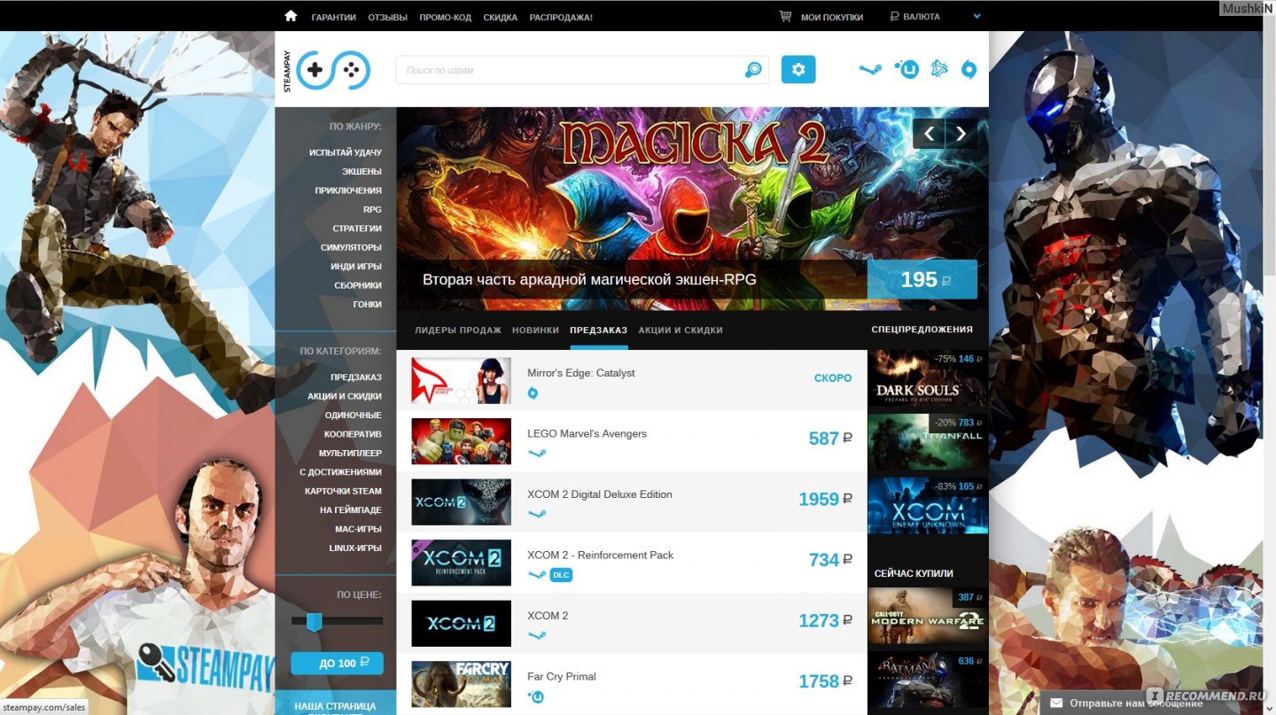Click the Steampay gamepad logo
The height and width of the screenshot is (715, 1276).
coord(332,70)
